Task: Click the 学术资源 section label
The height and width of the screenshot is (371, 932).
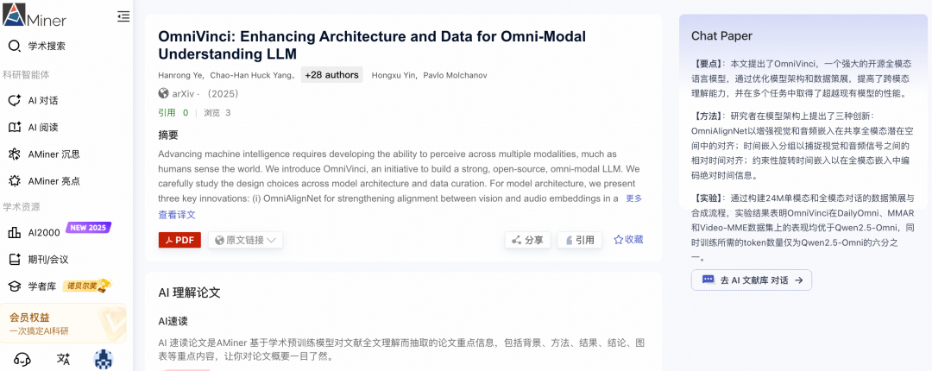Action: pyautogui.click(x=21, y=207)
